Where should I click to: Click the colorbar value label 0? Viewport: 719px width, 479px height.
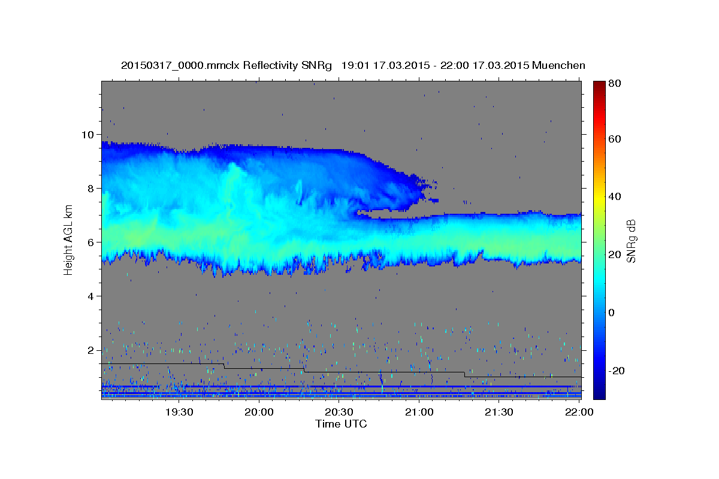[611, 313]
